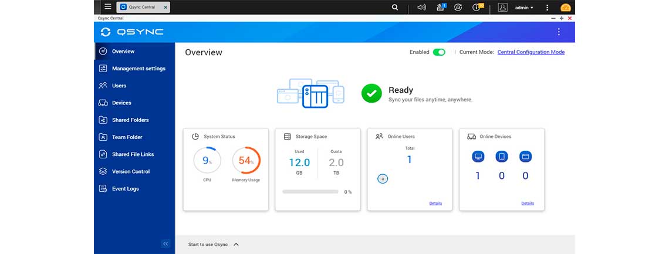Image resolution: width=669 pixels, height=254 pixels.
Task: Open the QTS main menu hamburger icon
Action: 107,7
